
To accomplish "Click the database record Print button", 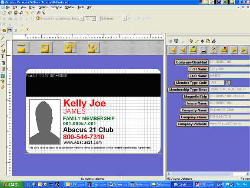I will pos(203,50).
